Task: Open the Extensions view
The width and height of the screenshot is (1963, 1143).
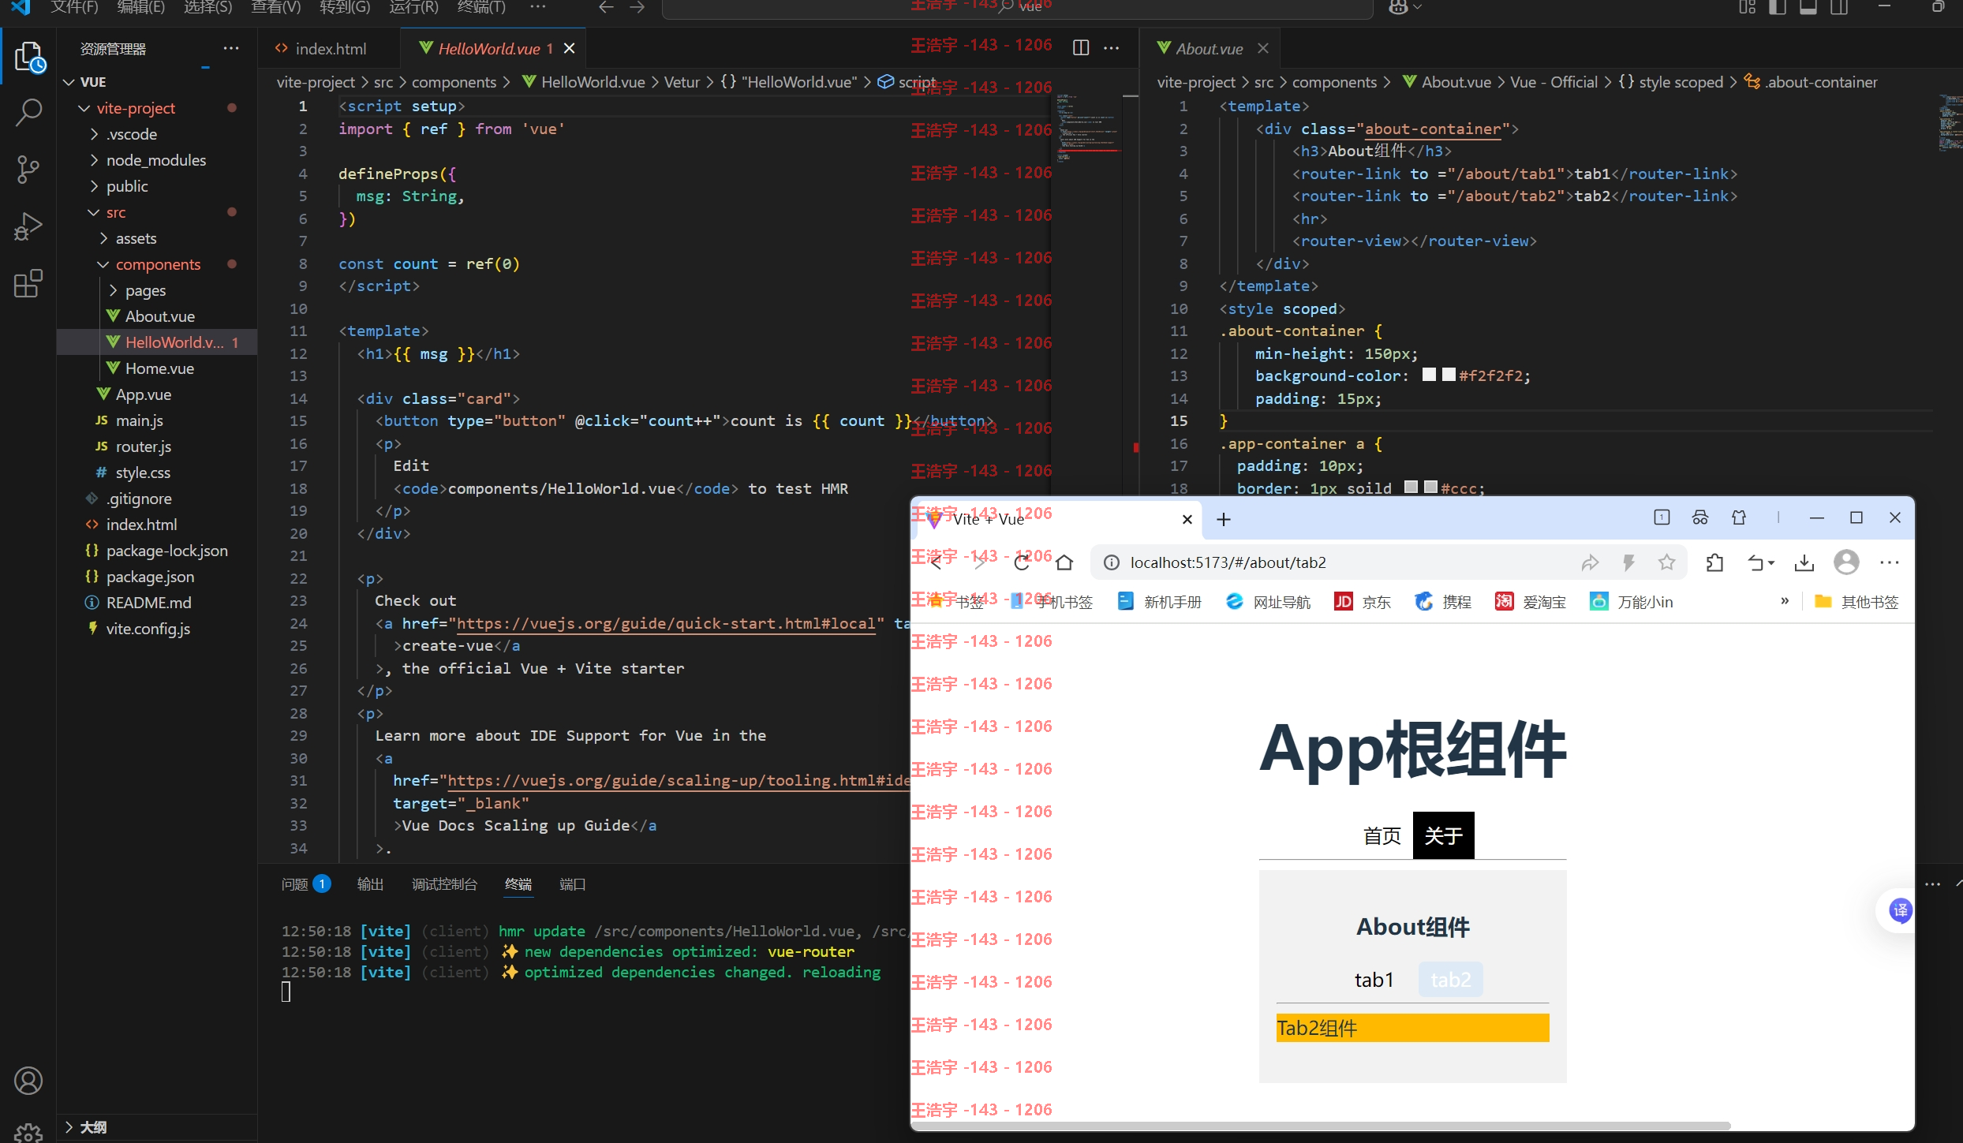Action: pyautogui.click(x=29, y=283)
